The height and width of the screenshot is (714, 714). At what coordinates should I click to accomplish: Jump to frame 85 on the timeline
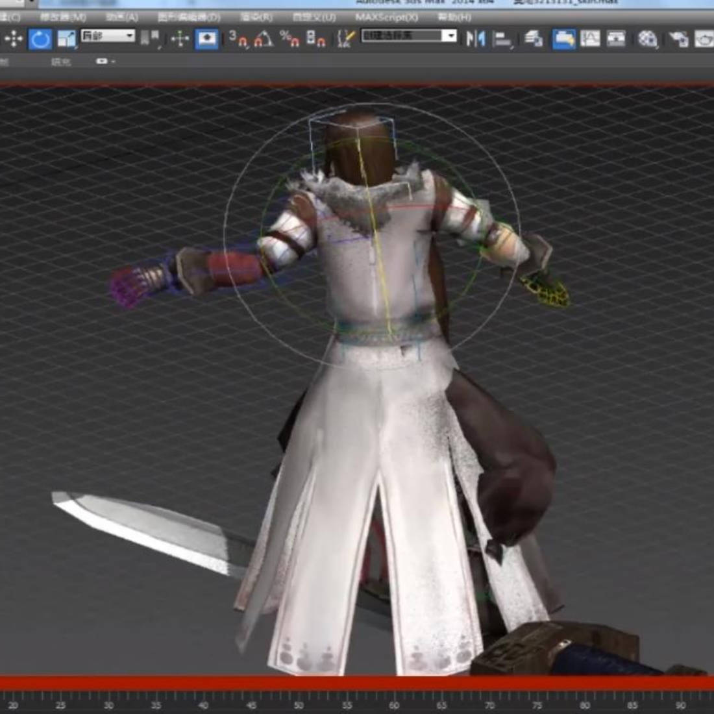tap(632, 705)
